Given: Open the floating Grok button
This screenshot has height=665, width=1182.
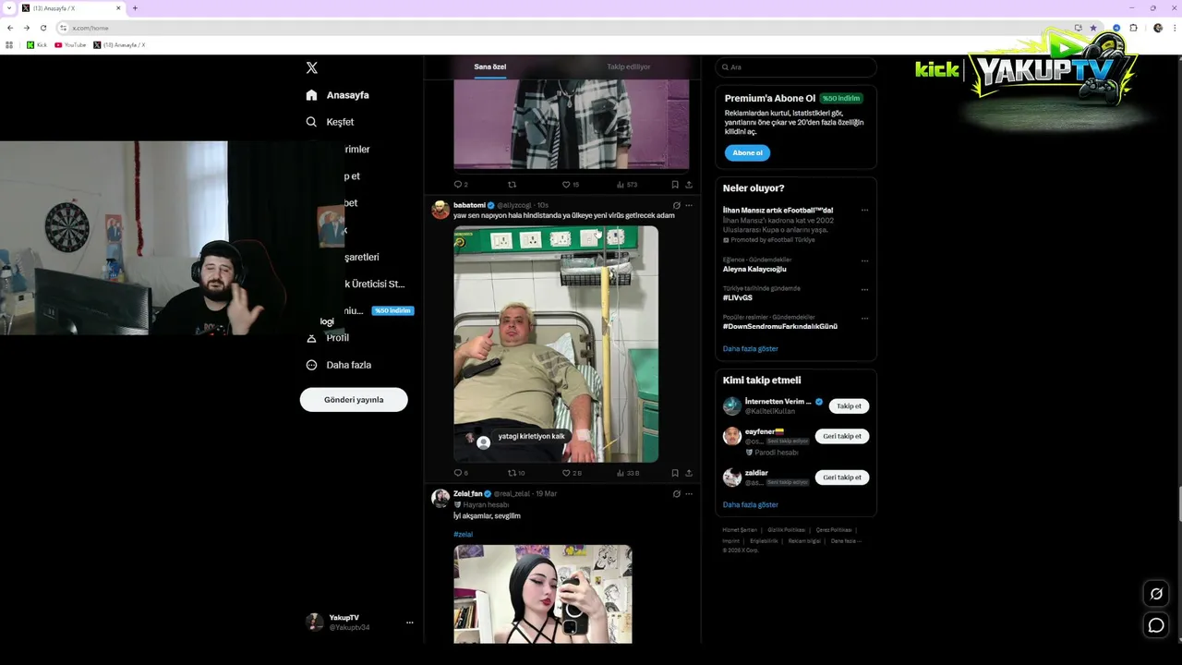Looking at the screenshot, I should point(1156,593).
